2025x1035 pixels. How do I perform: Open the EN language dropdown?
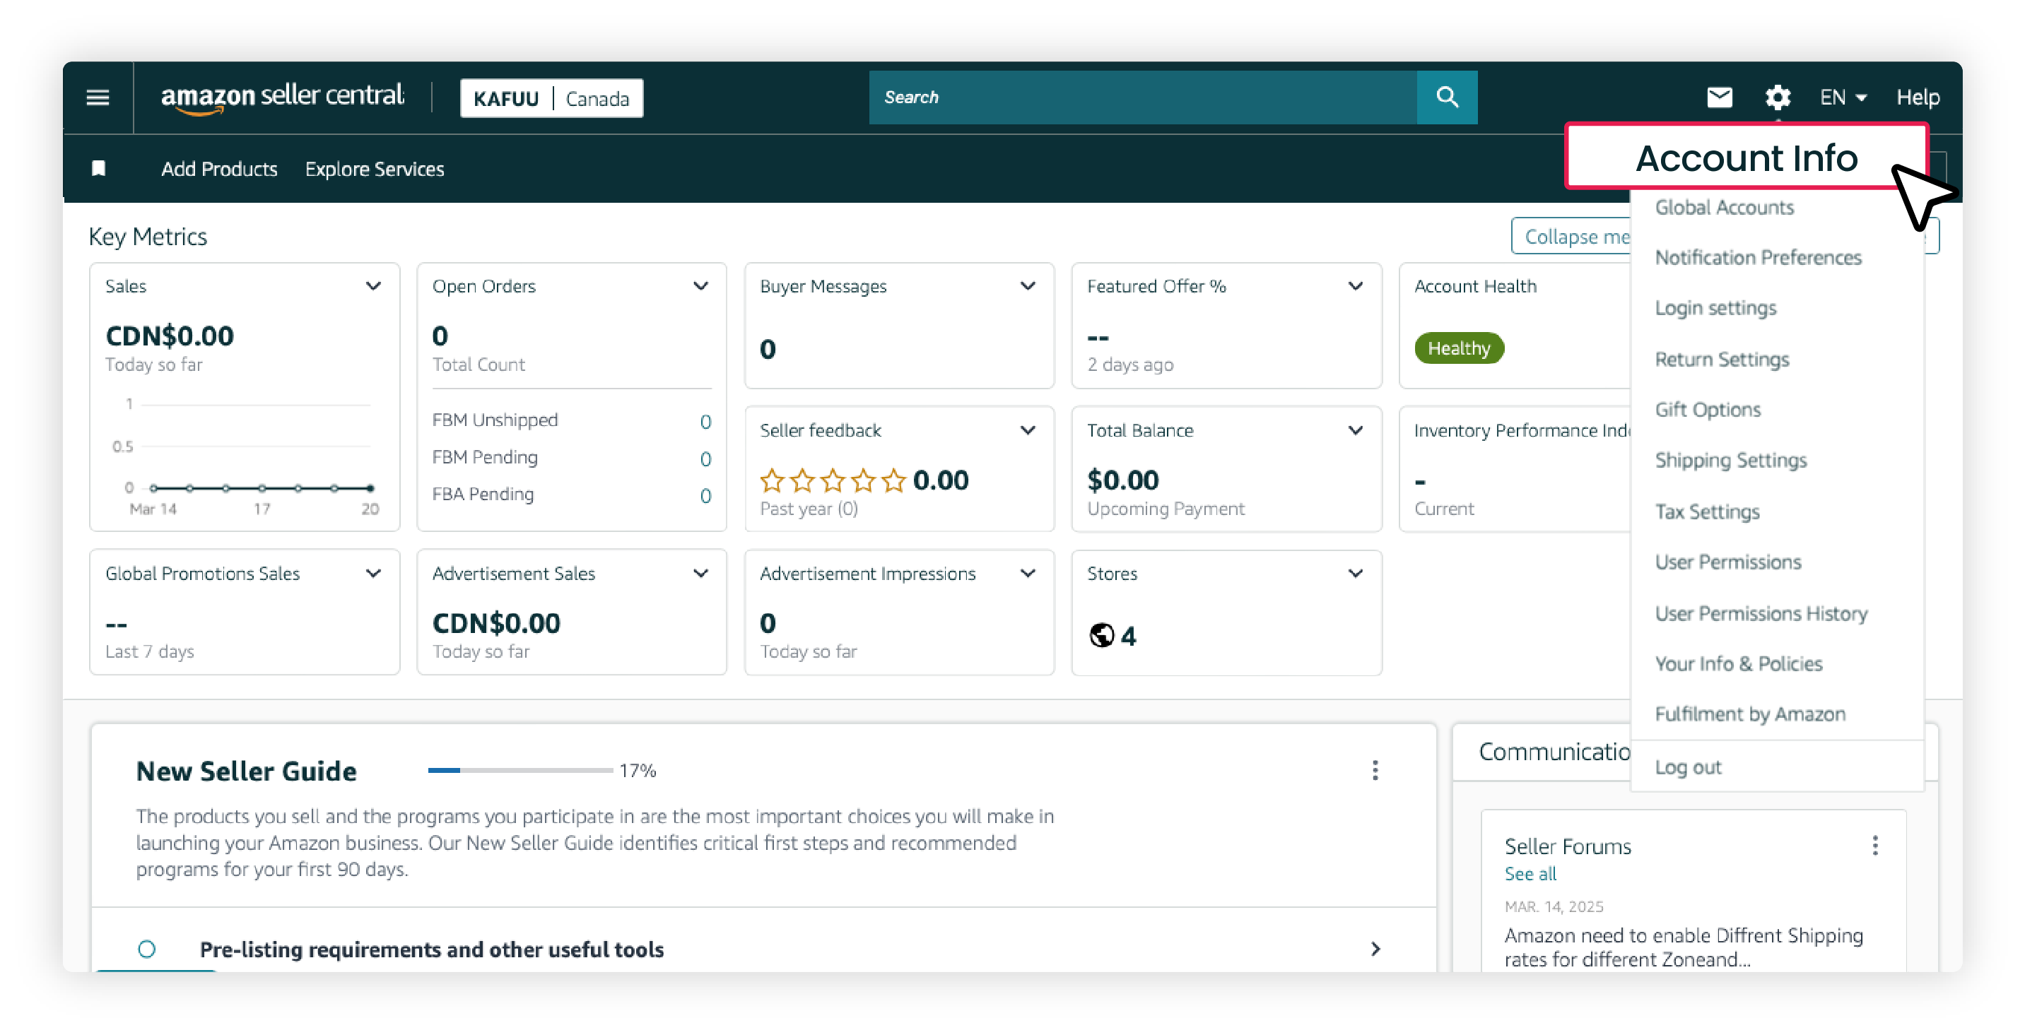tap(1843, 97)
